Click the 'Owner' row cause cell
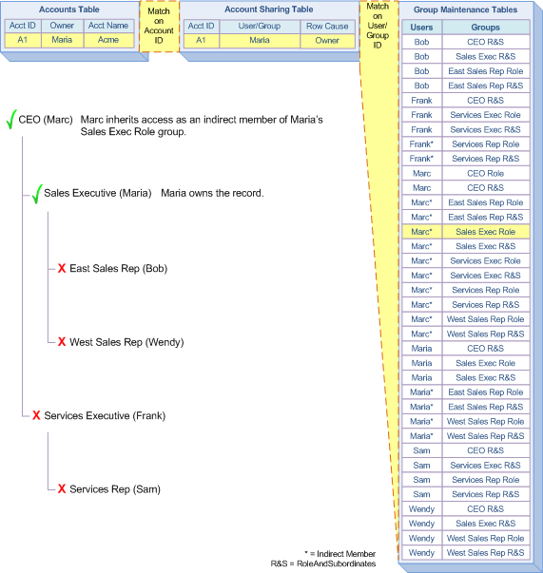543x573 pixels. (327, 41)
